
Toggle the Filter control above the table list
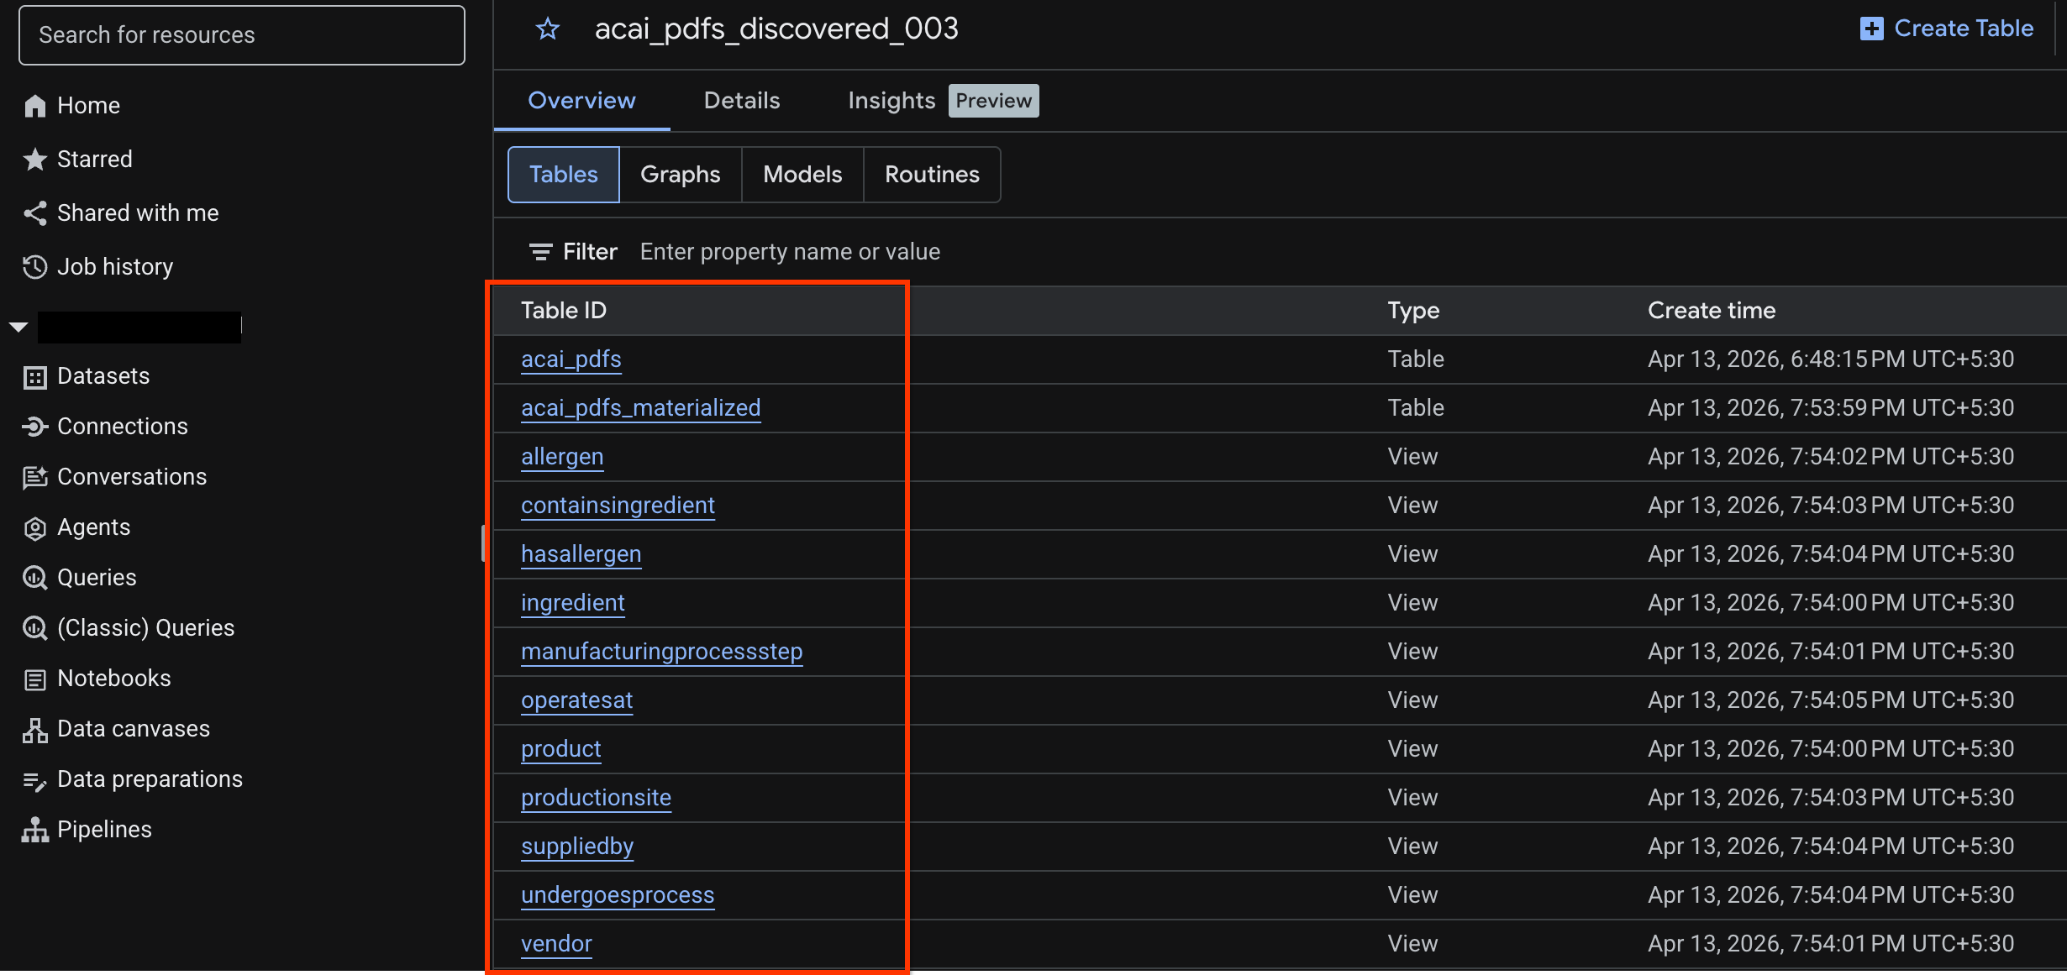click(574, 251)
